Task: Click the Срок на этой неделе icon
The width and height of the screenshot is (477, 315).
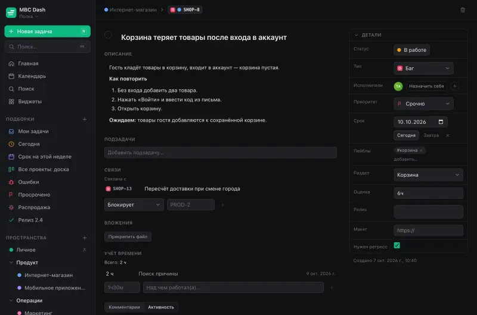Action: point(11,157)
